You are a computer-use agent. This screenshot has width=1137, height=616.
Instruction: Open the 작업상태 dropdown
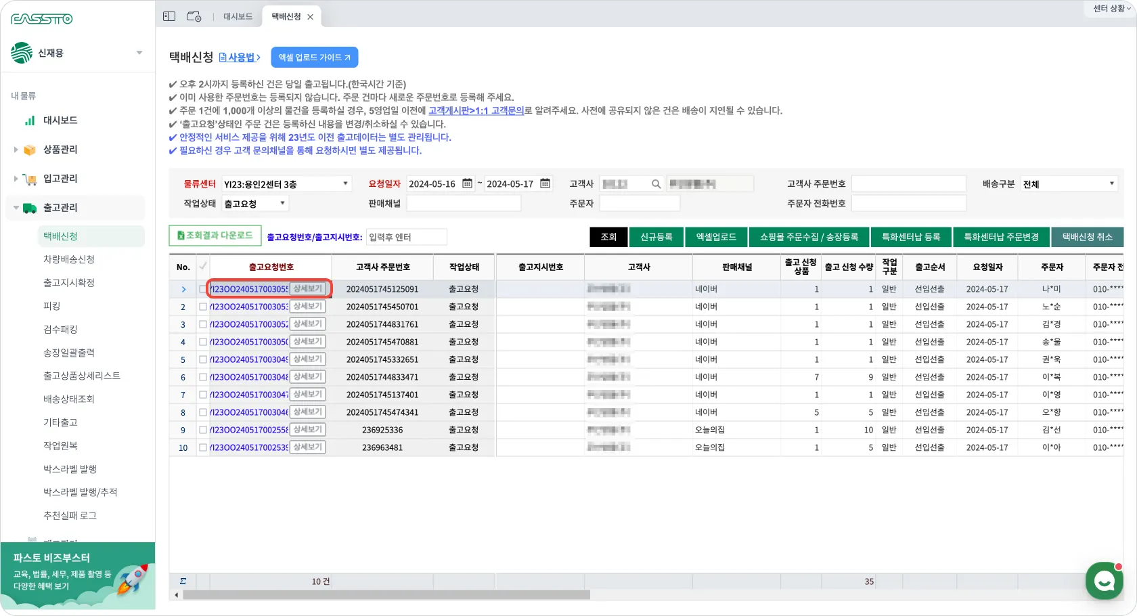255,203
